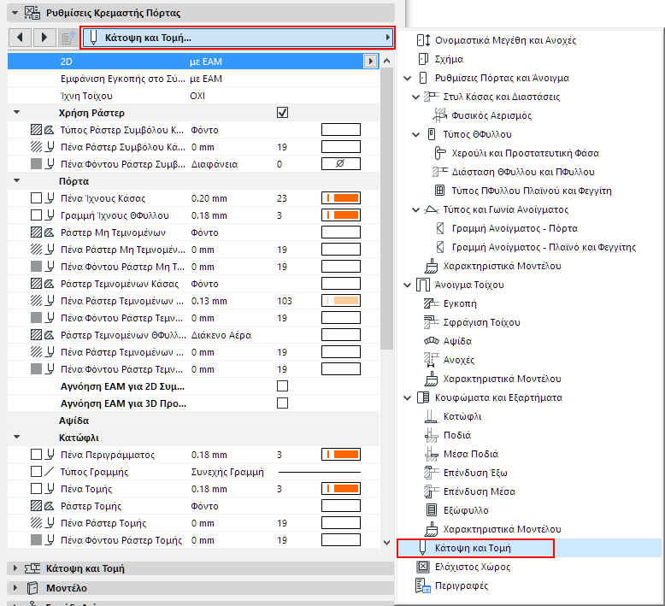Open the Ανοχές page icon
This screenshot has width=665, height=606.
point(431,360)
